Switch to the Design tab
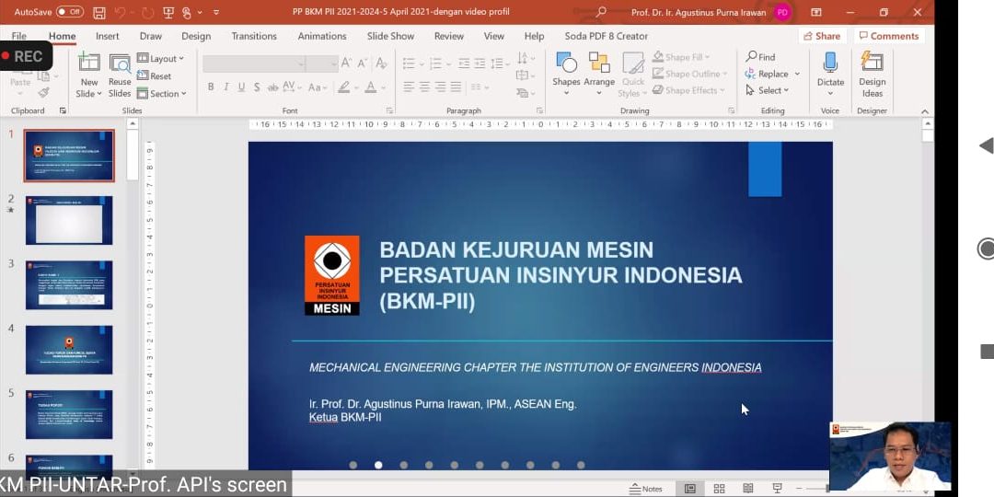 coord(196,36)
